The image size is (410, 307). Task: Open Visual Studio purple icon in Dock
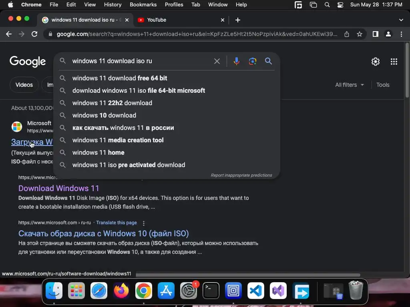click(278, 291)
